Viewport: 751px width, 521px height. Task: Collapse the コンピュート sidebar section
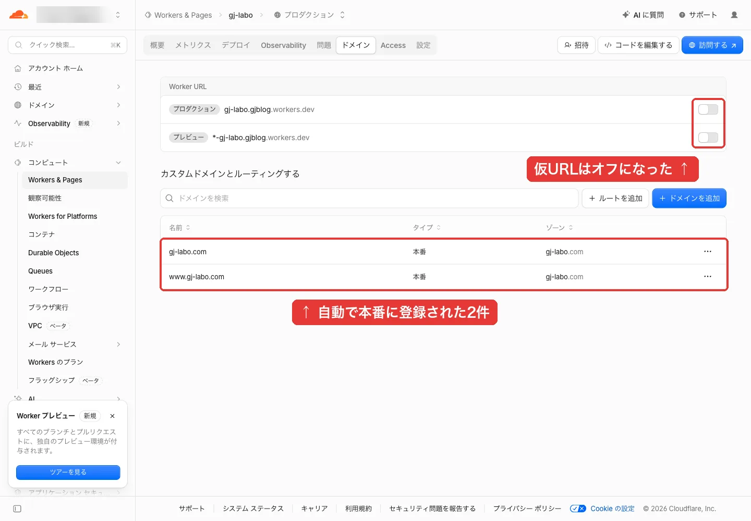coord(119,163)
